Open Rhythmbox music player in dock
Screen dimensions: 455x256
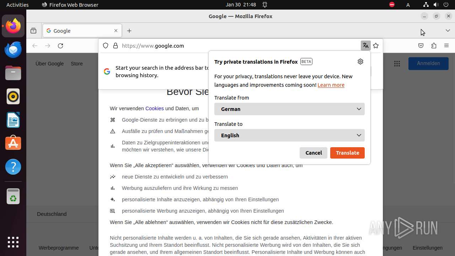pos(13,96)
